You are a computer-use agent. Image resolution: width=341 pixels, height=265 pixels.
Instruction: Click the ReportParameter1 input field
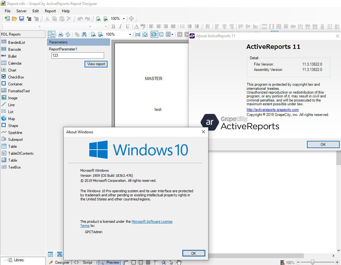coord(78,55)
